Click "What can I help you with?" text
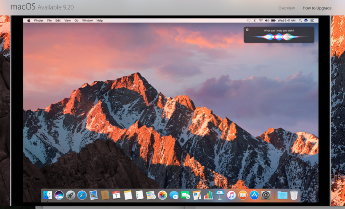The image size is (345, 209). [279, 31]
